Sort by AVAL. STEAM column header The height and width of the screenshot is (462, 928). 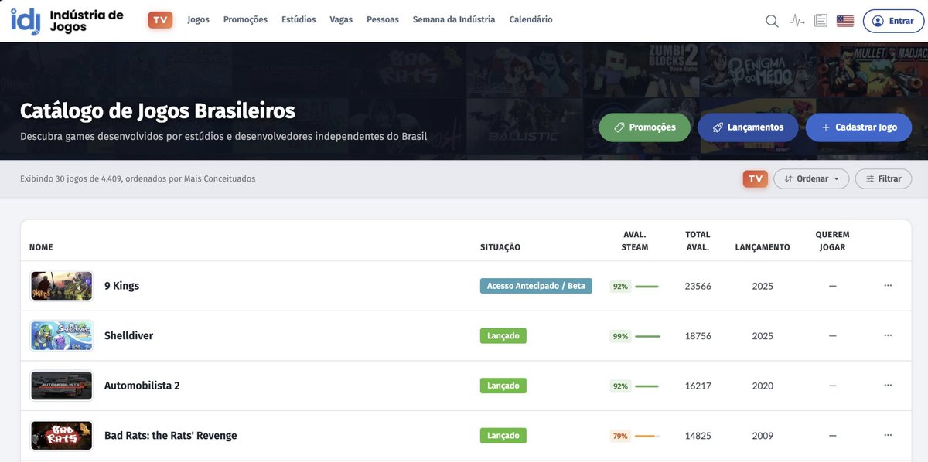[635, 241]
